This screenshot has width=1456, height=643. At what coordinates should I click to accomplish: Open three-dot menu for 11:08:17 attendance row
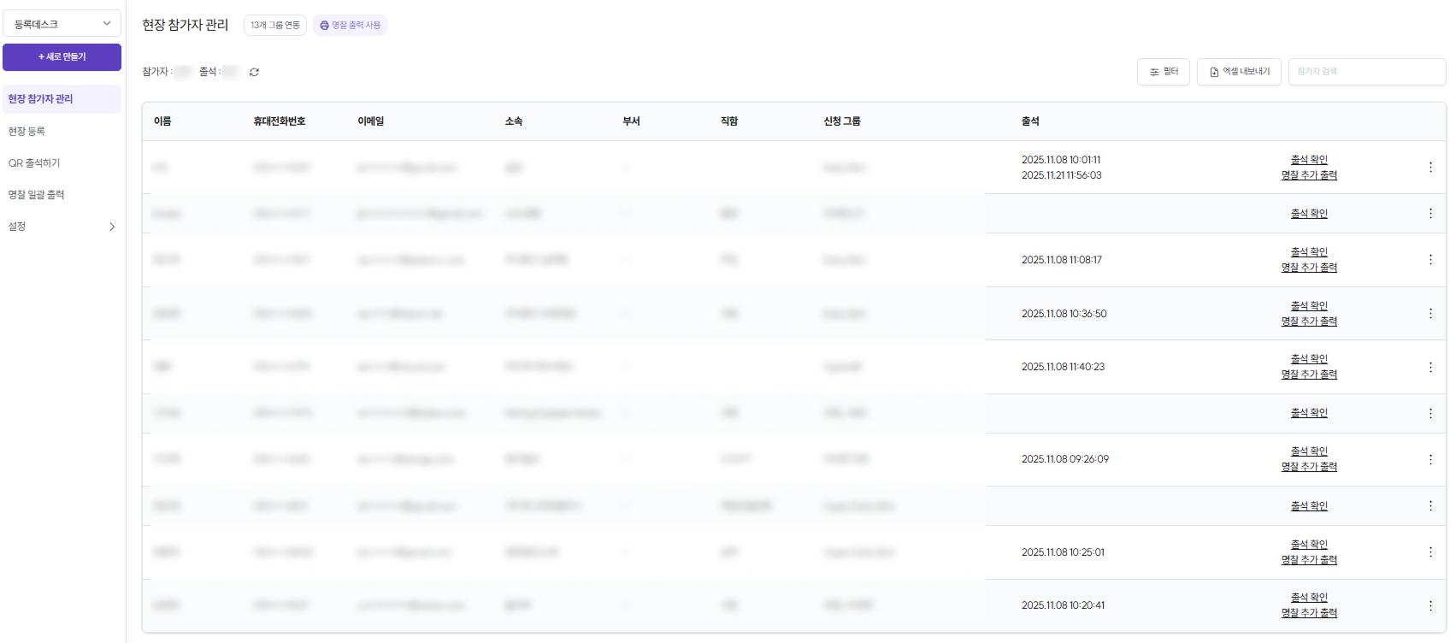(1429, 260)
